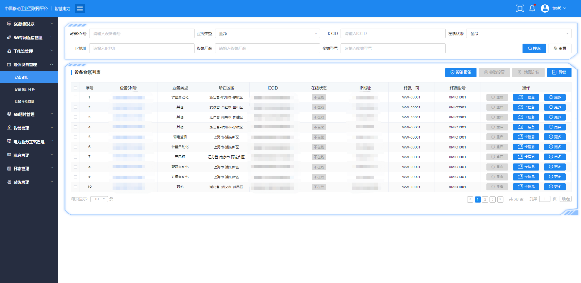Expand the 5G切片管理 sidebar menu
The image size is (581, 283).
point(29,114)
